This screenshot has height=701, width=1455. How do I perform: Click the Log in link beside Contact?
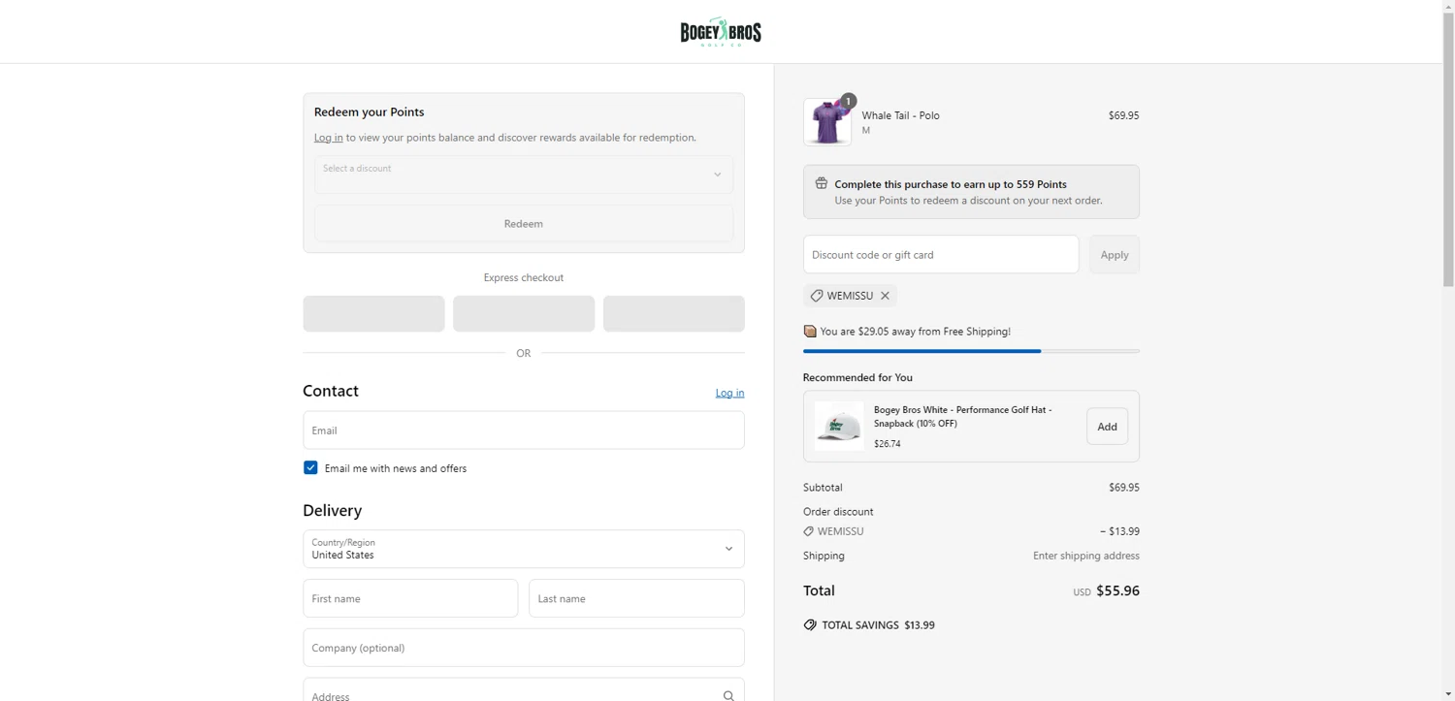(x=730, y=393)
